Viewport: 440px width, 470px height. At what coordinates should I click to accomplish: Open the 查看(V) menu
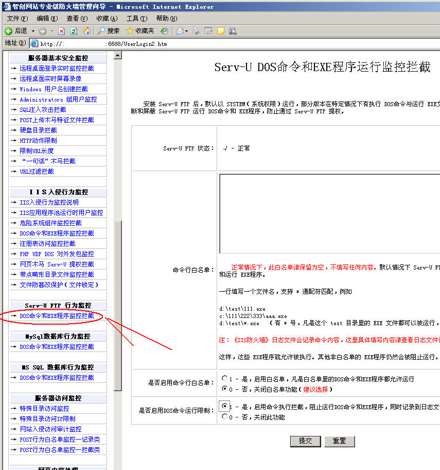coord(77,19)
